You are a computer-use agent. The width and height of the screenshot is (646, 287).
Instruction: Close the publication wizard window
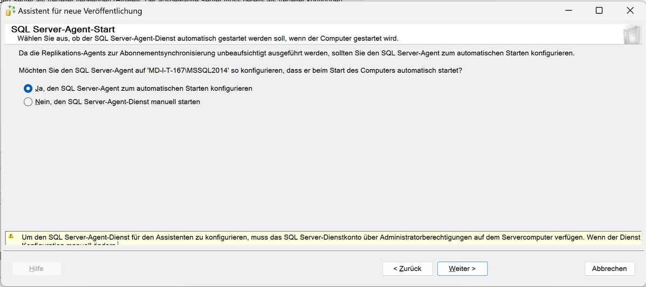click(x=630, y=11)
